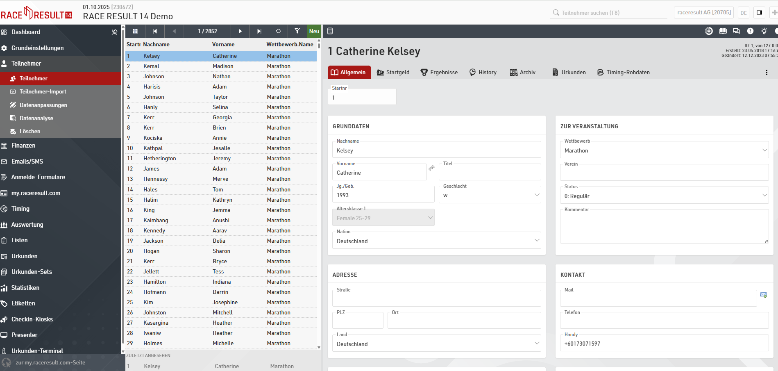The height and width of the screenshot is (371, 778).
Task: Create a new participant with Neu
Action: tap(314, 31)
